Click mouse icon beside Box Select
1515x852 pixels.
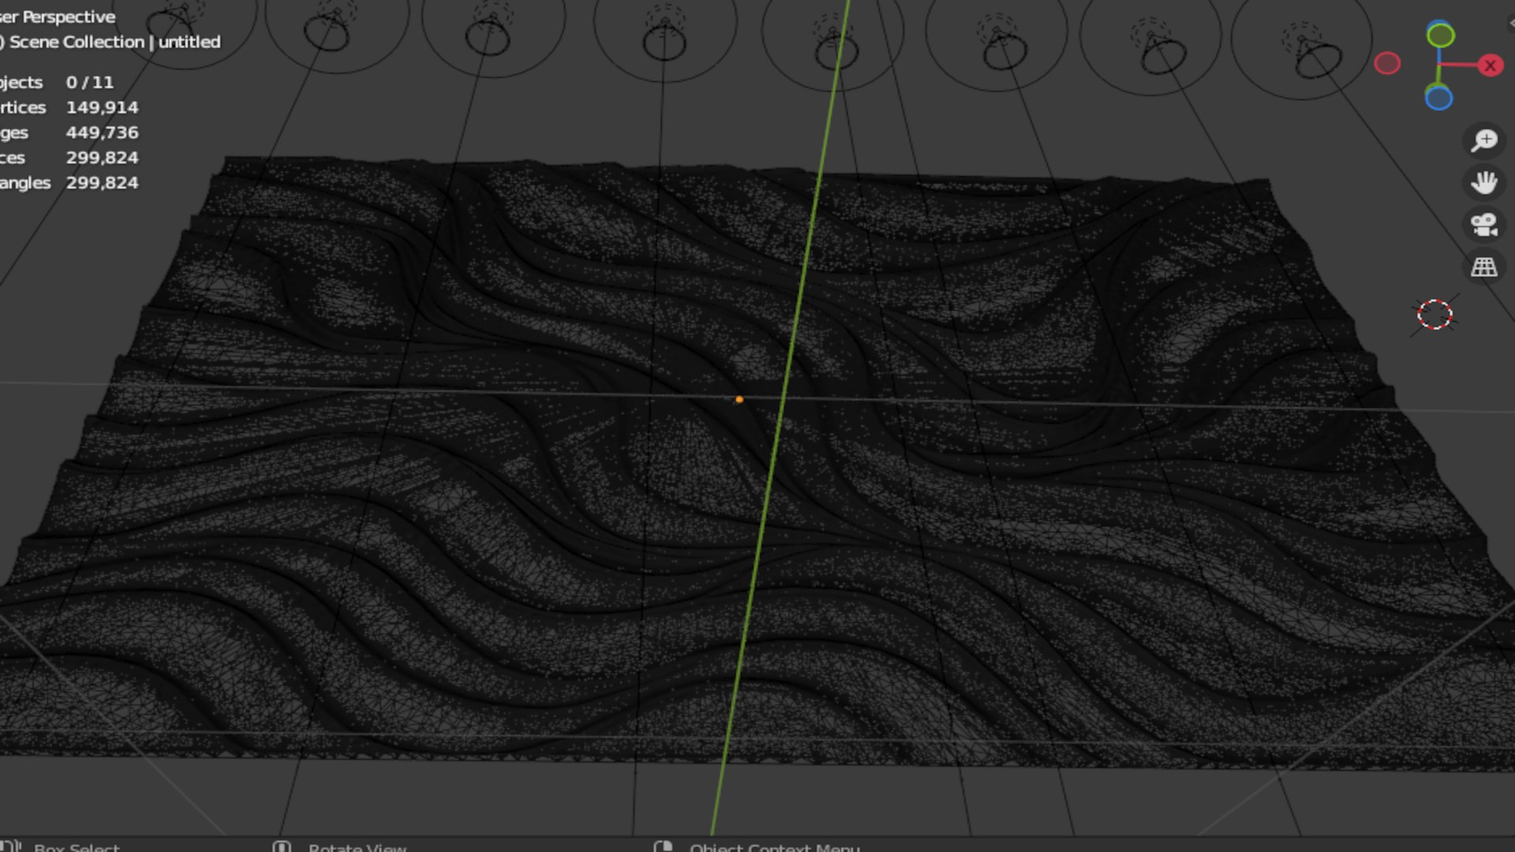(x=11, y=846)
